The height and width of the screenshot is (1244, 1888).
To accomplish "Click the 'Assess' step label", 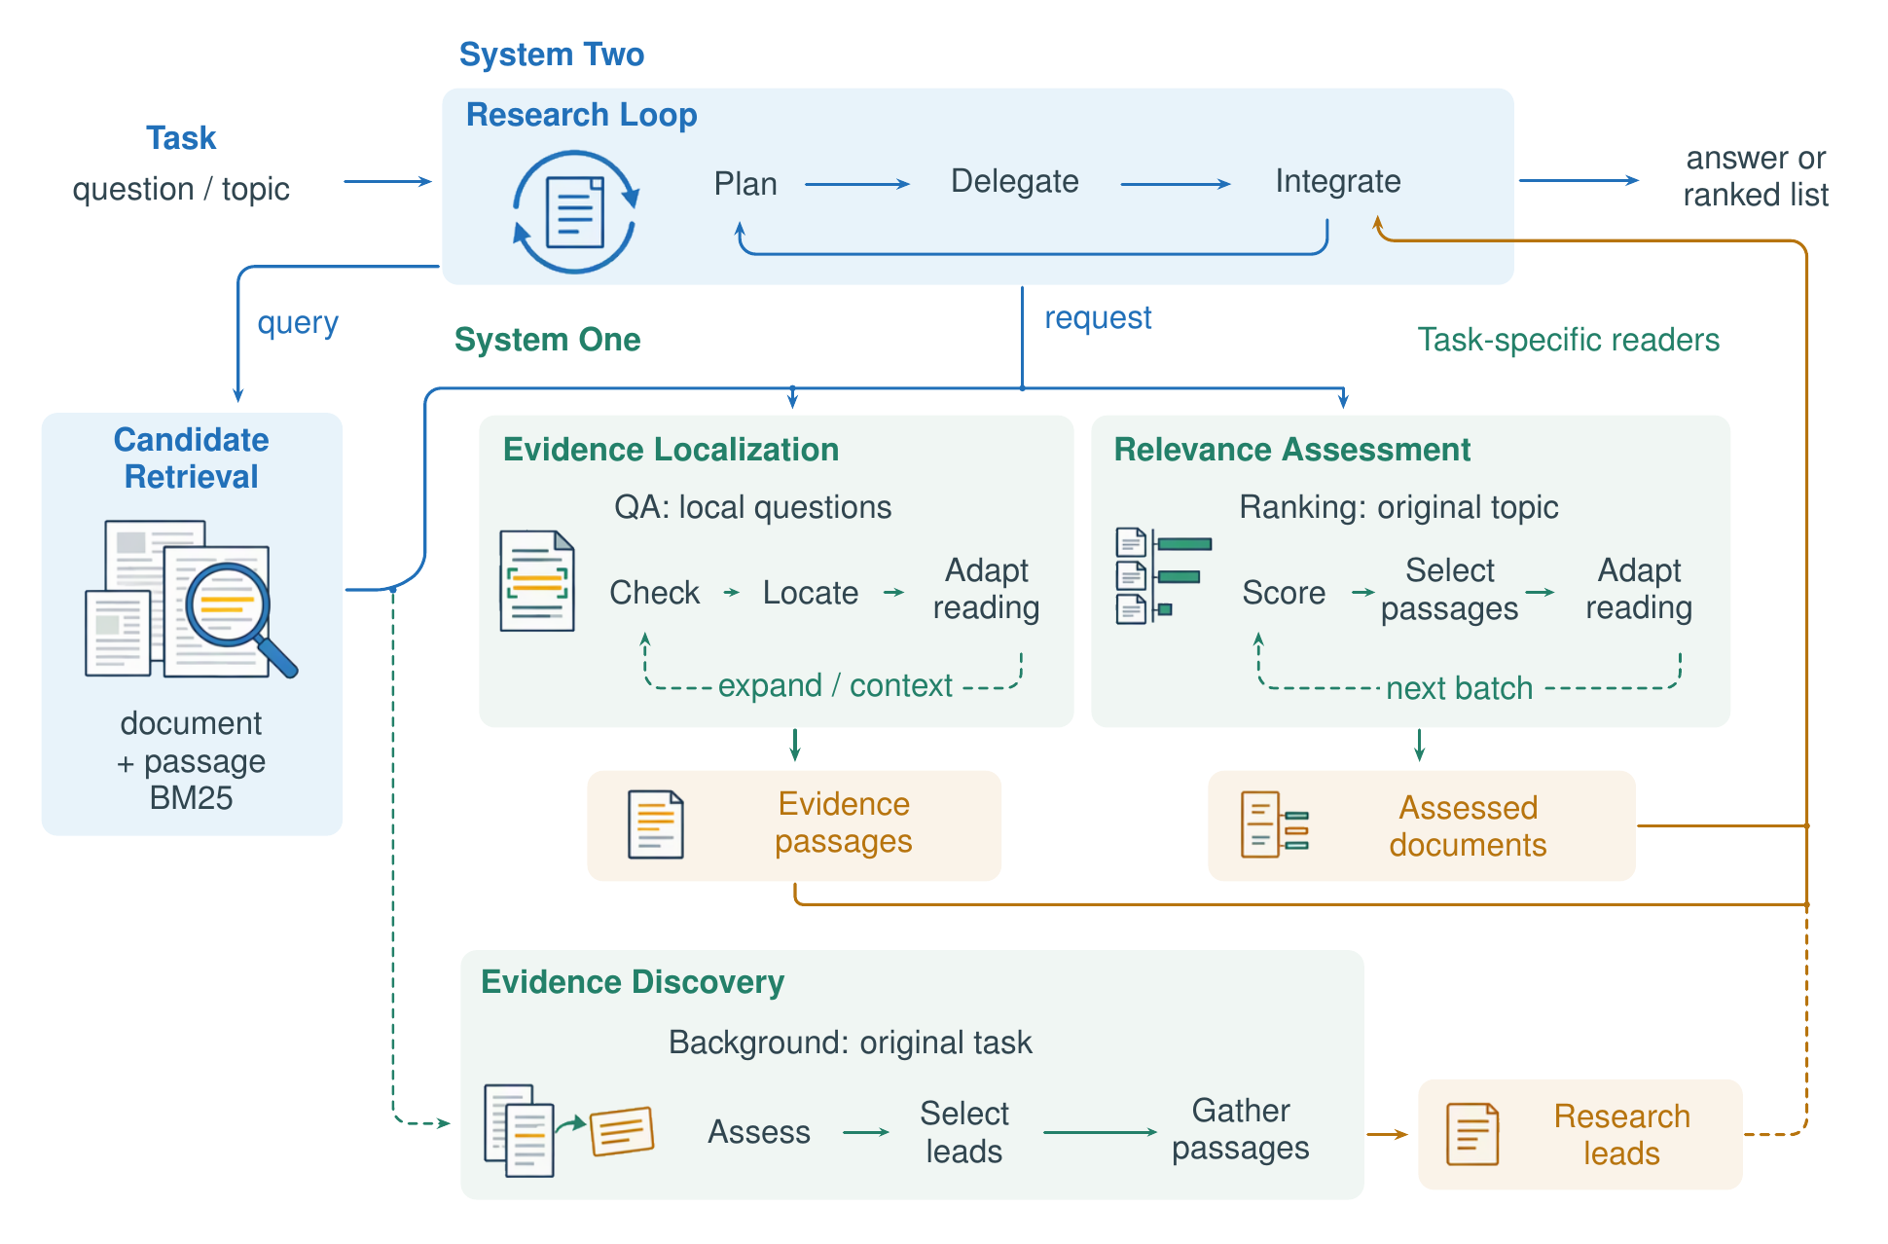I will coord(759,1132).
